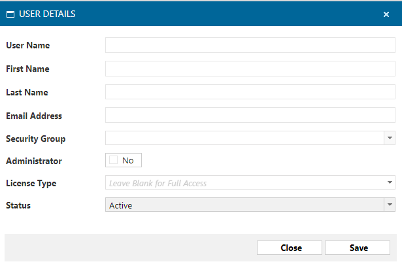Close the User Details dialog with the X

tap(386, 14)
